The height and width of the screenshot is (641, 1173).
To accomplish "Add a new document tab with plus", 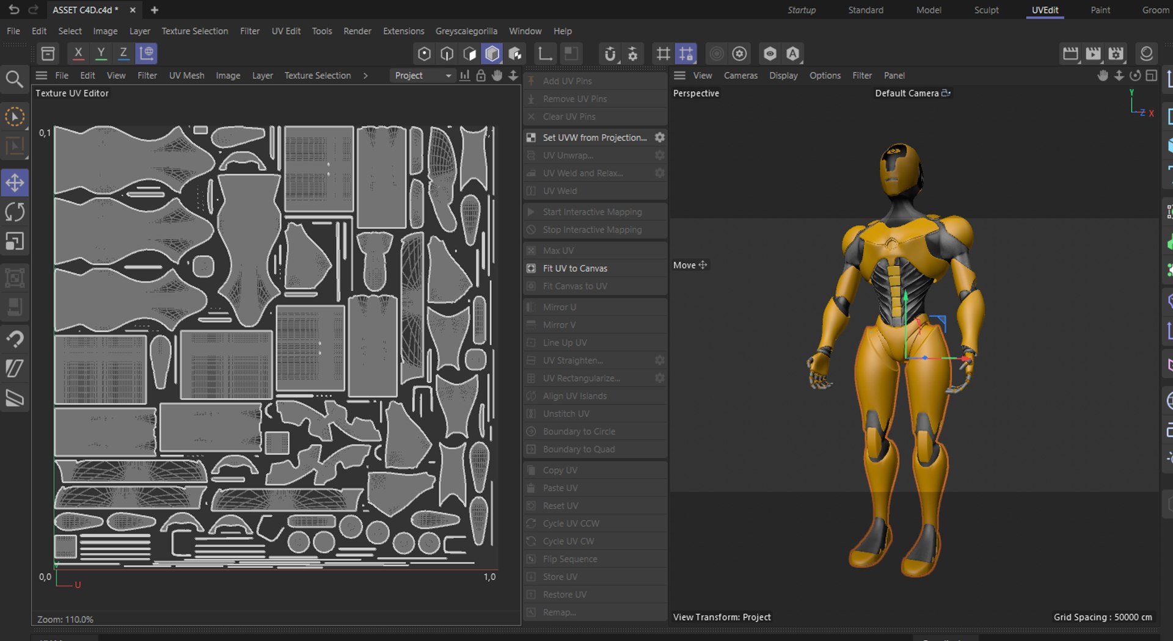I will click(x=155, y=10).
